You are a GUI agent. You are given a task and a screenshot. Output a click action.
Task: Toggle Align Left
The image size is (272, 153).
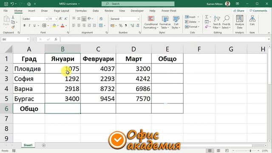coord(74,25)
